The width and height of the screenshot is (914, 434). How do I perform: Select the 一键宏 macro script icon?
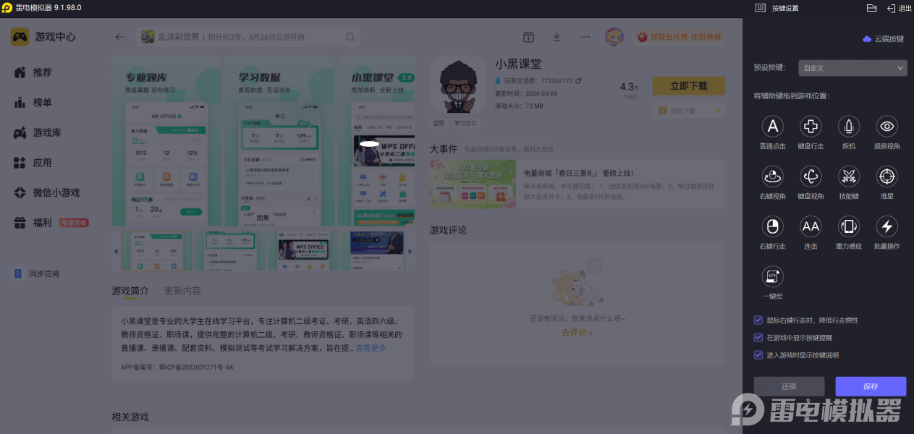(773, 276)
